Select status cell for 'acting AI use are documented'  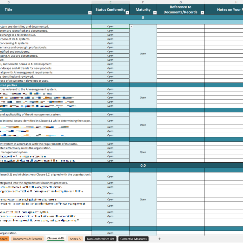pos(110,56)
